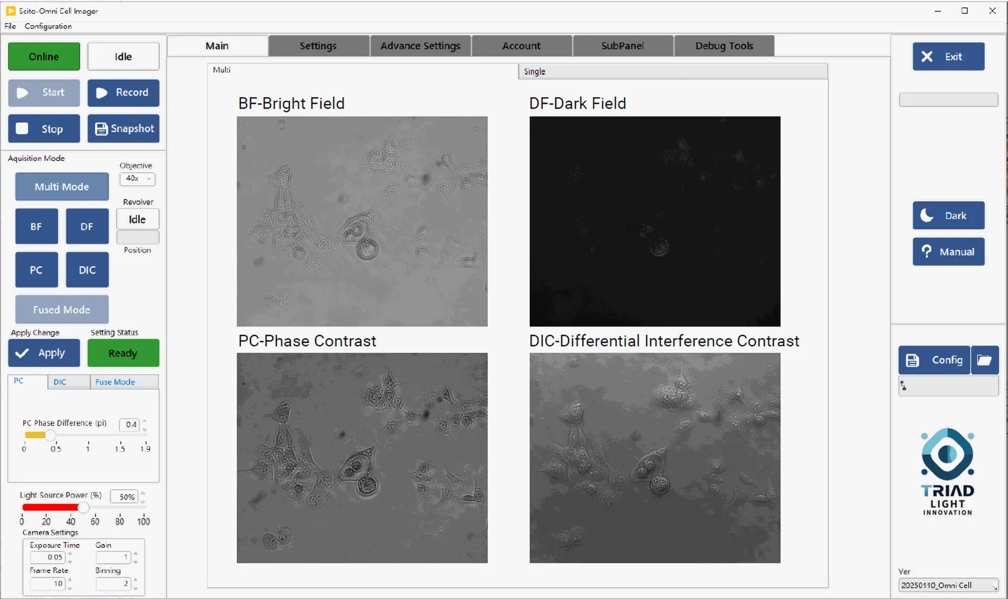
Task: Click the Revolver Idle button
Action: [x=138, y=219]
